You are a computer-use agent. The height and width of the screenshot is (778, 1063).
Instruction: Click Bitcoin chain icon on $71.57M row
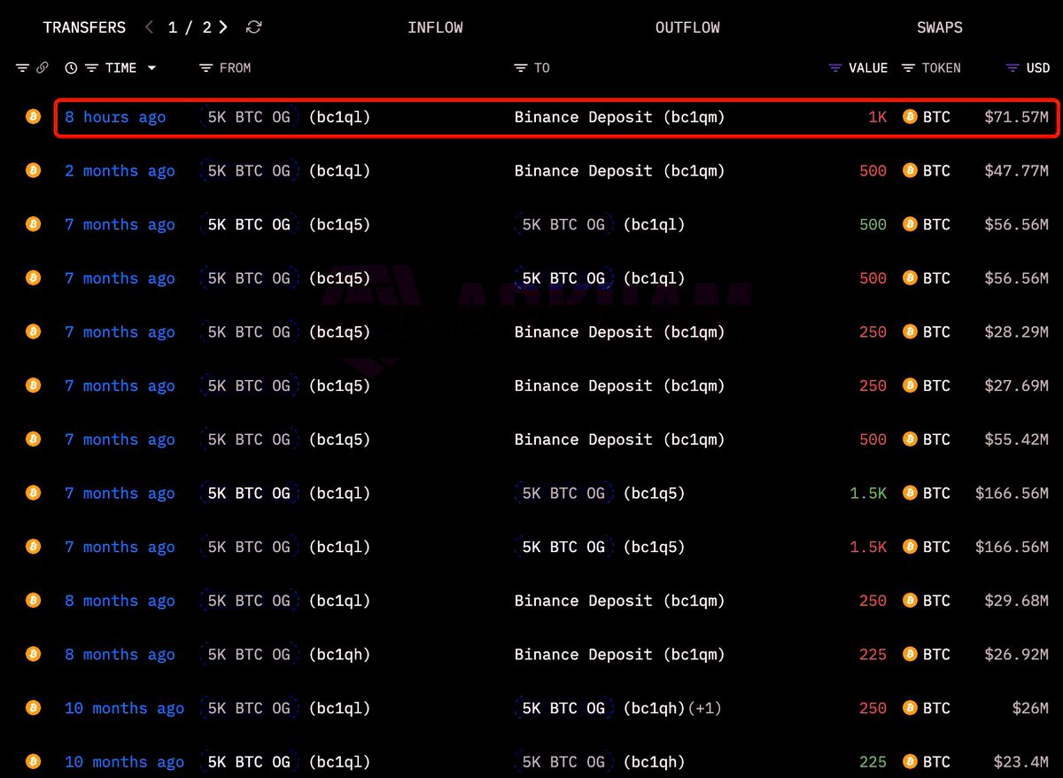coord(34,117)
